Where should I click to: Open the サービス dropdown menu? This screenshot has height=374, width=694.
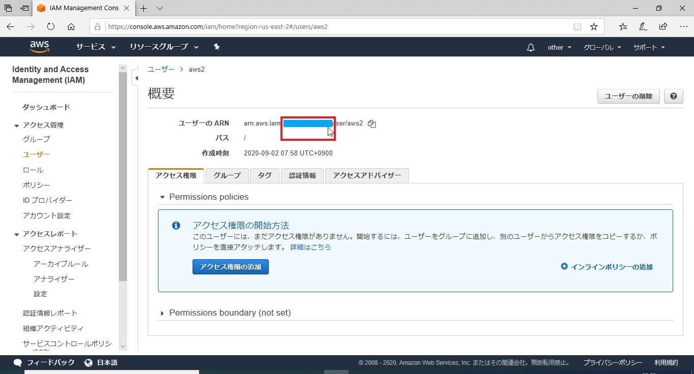click(x=96, y=47)
